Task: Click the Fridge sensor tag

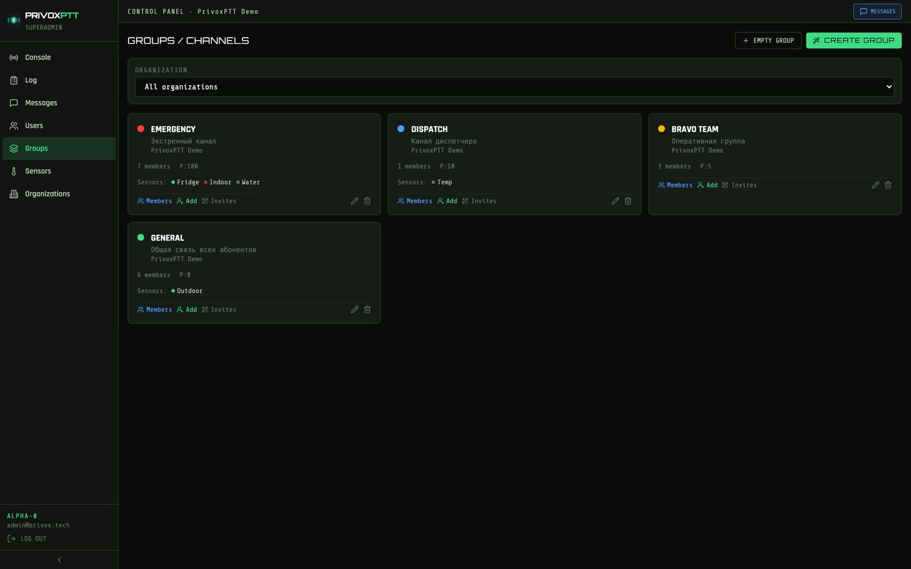Action: 186,182
